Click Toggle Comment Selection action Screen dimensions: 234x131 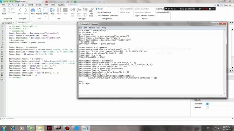click(144, 16)
